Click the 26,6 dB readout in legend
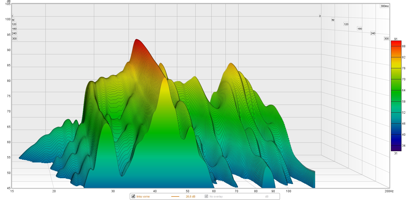Image resolution: width=410 pixels, height=200 pixels. click(190, 197)
